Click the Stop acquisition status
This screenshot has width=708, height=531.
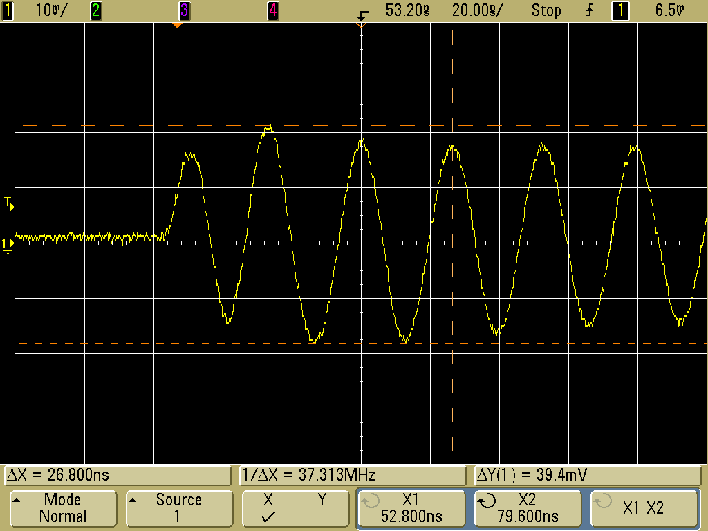(546, 10)
